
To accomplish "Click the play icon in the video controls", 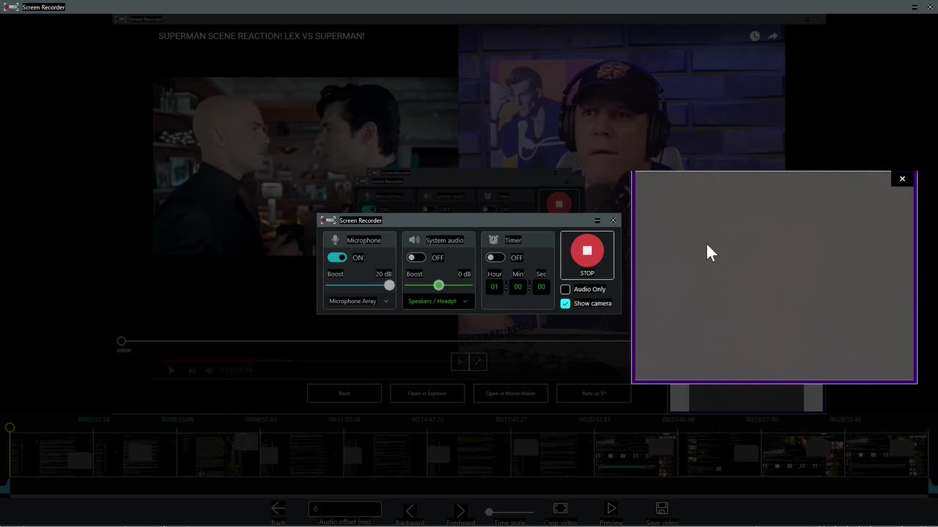I will coord(171,370).
